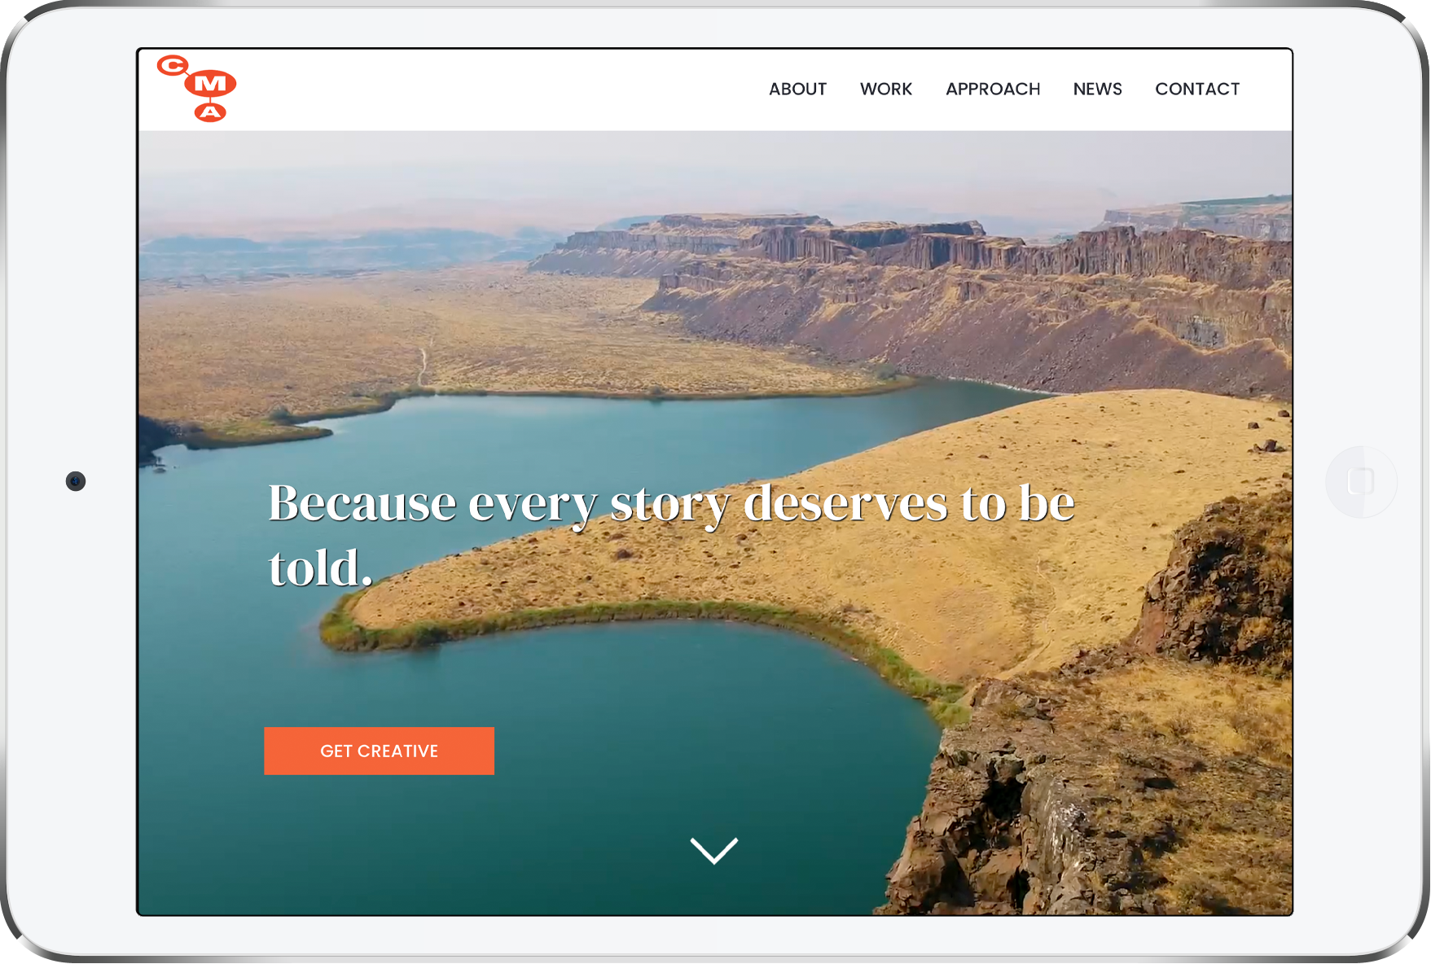Open the APPROACH menu item

[x=993, y=89]
